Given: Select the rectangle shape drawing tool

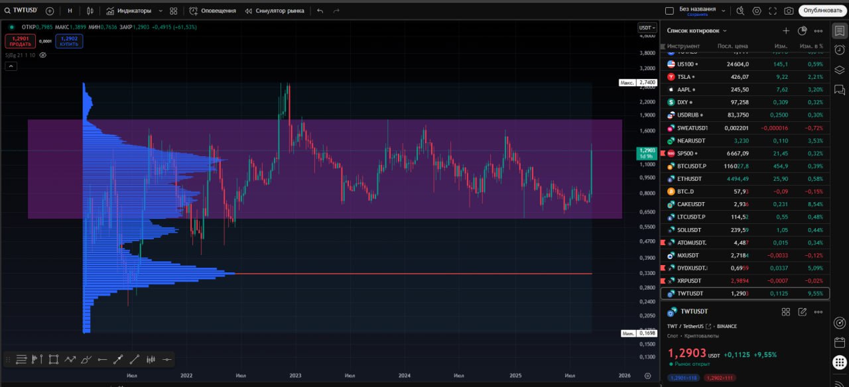Looking at the screenshot, I should click(54, 359).
